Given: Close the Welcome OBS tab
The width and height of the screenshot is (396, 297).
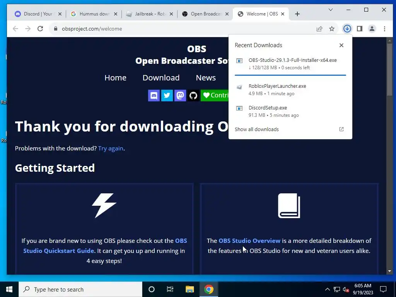Looking at the screenshot, I should tap(283, 14).
